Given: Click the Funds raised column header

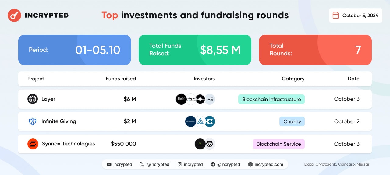Looking at the screenshot, I should coord(121,79).
